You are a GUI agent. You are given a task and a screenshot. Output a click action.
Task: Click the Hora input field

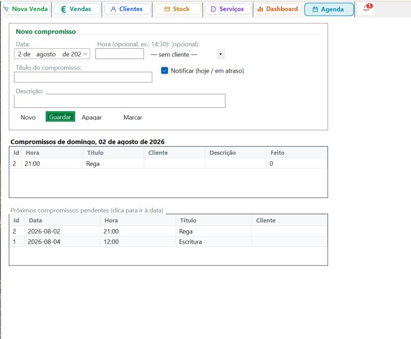(120, 54)
